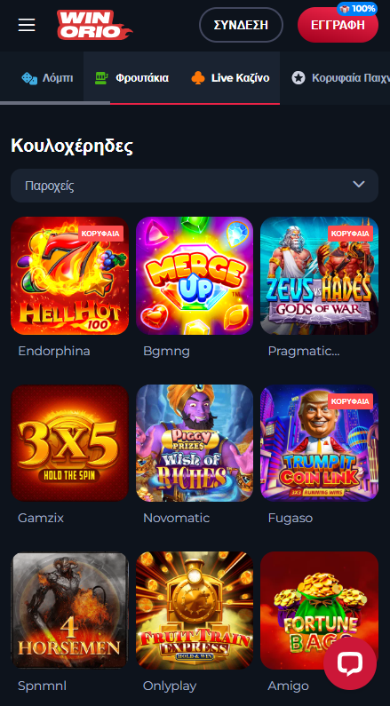Click the 100% bonus gift badge
390x706 pixels.
(x=357, y=9)
